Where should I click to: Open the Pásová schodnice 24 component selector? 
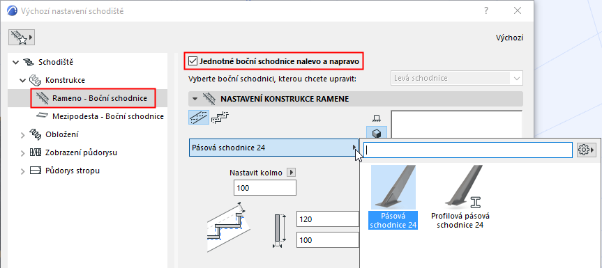[x=273, y=148]
